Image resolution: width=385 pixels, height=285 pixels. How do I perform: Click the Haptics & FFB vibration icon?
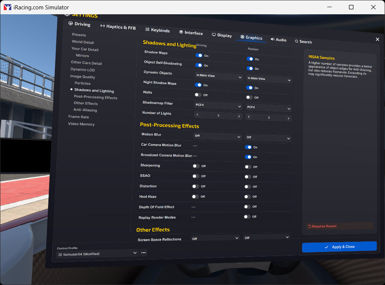(102, 26)
